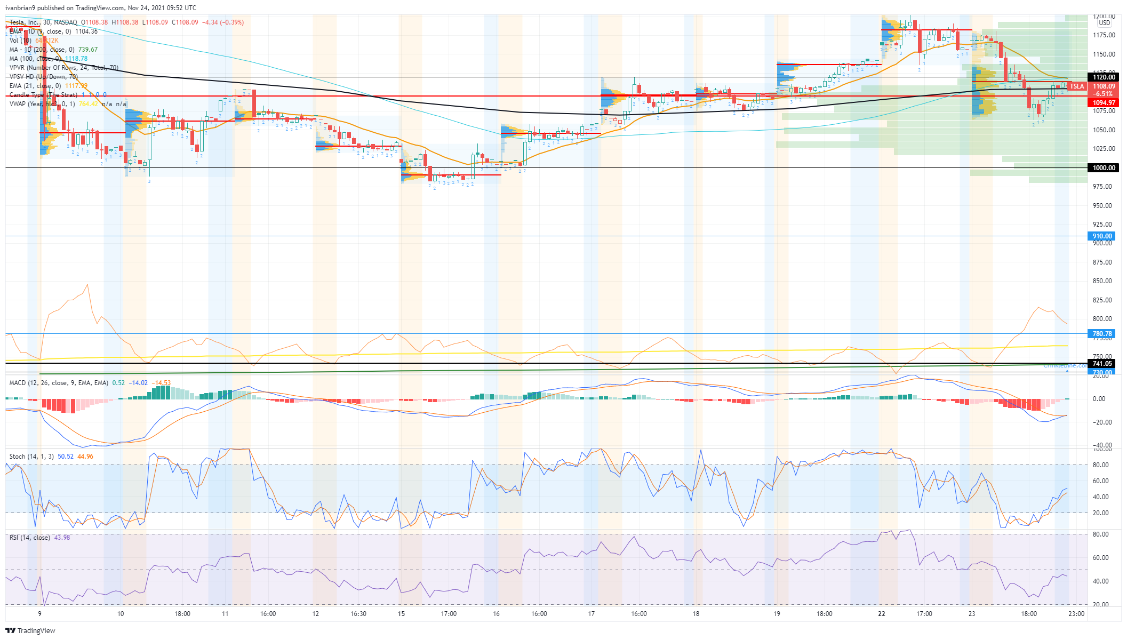This screenshot has width=1127, height=640.
Task: Click the RSI (14, close) legend
Action: [x=30, y=538]
